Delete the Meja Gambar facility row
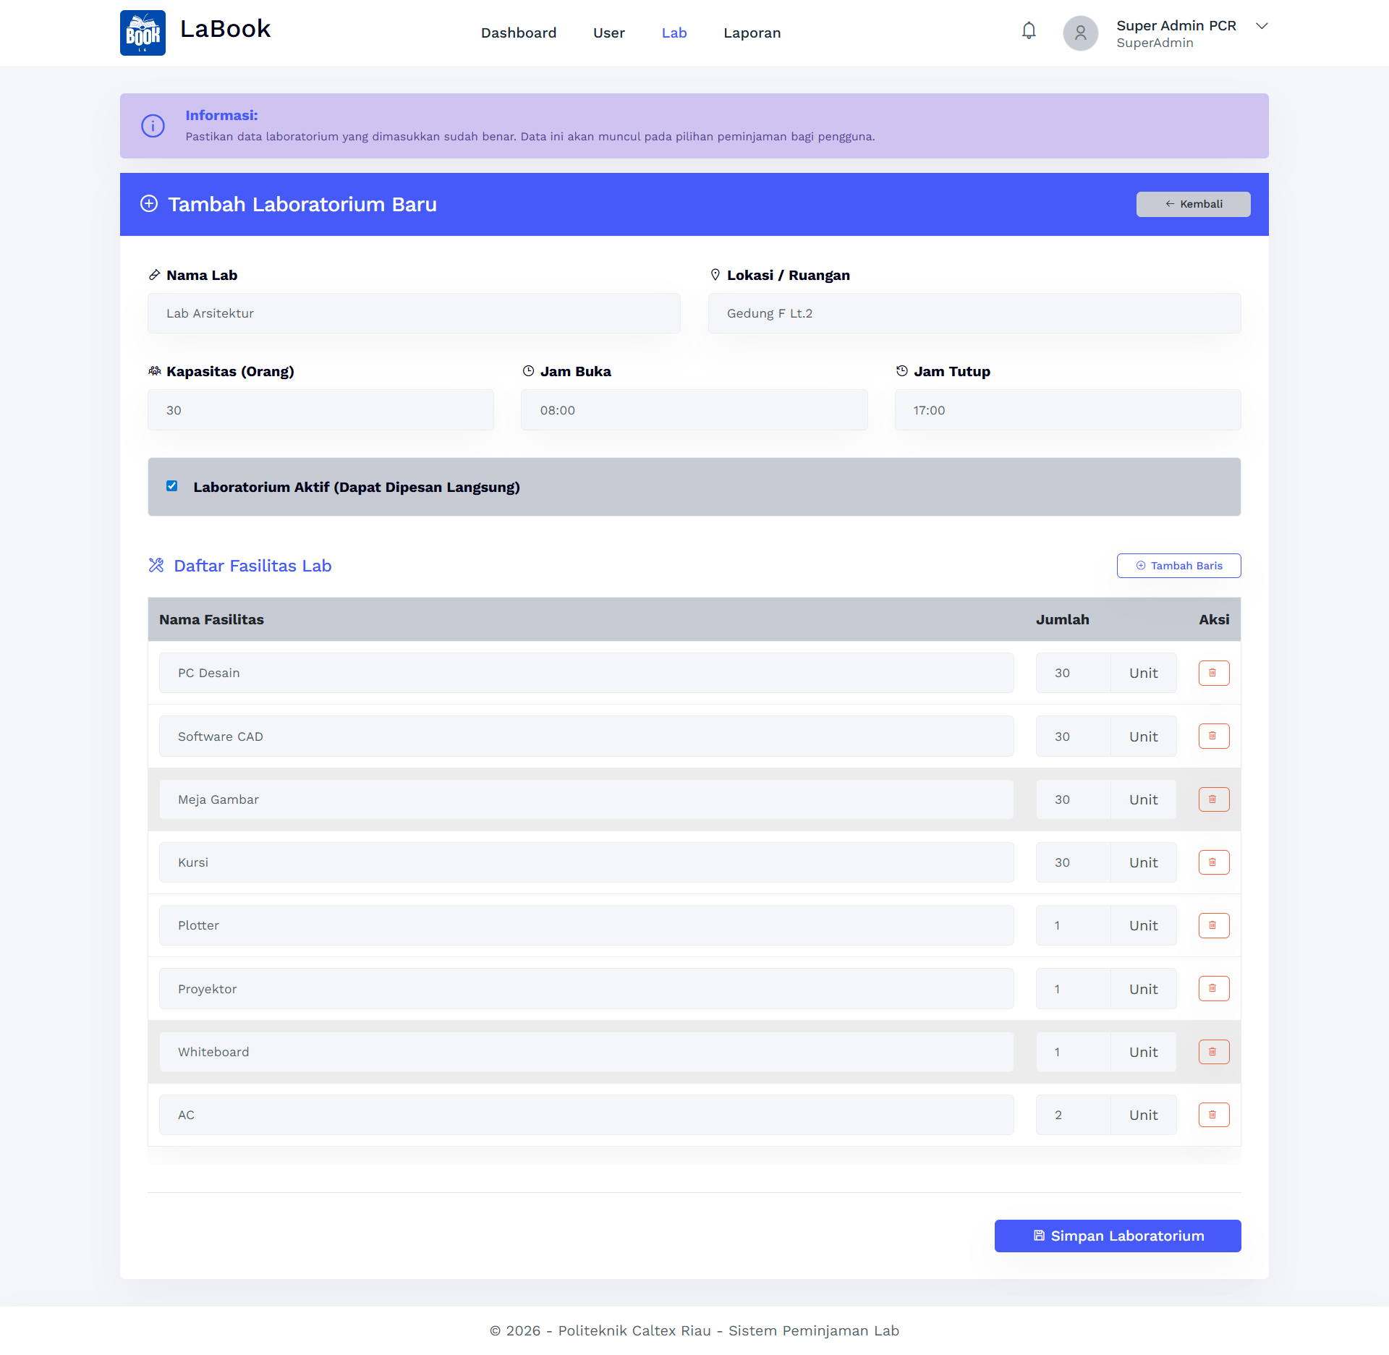The height and width of the screenshot is (1355, 1389). [x=1214, y=799]
